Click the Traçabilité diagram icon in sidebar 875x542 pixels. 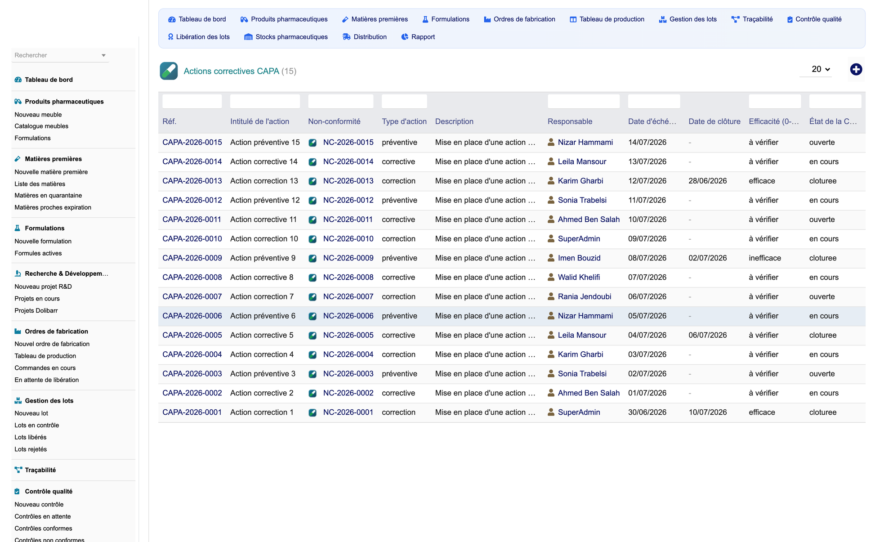coord(18,470)
